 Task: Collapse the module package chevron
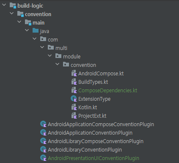click(50, 55)
